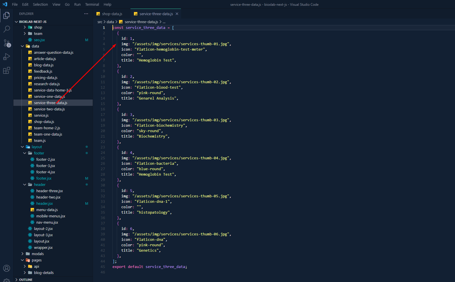The width and height of the screenshot is (455, 282).
Task: Open the Selection menu
Action: [40, 5]
